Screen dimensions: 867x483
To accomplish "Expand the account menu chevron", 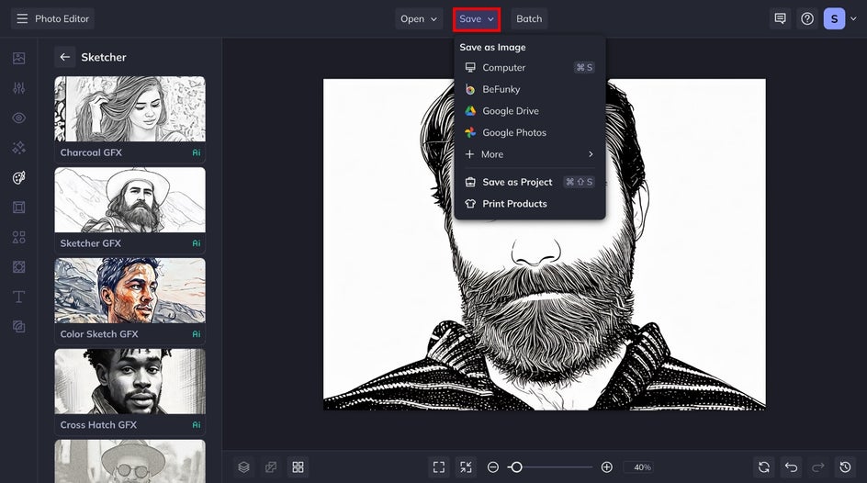I will point(853,18).
